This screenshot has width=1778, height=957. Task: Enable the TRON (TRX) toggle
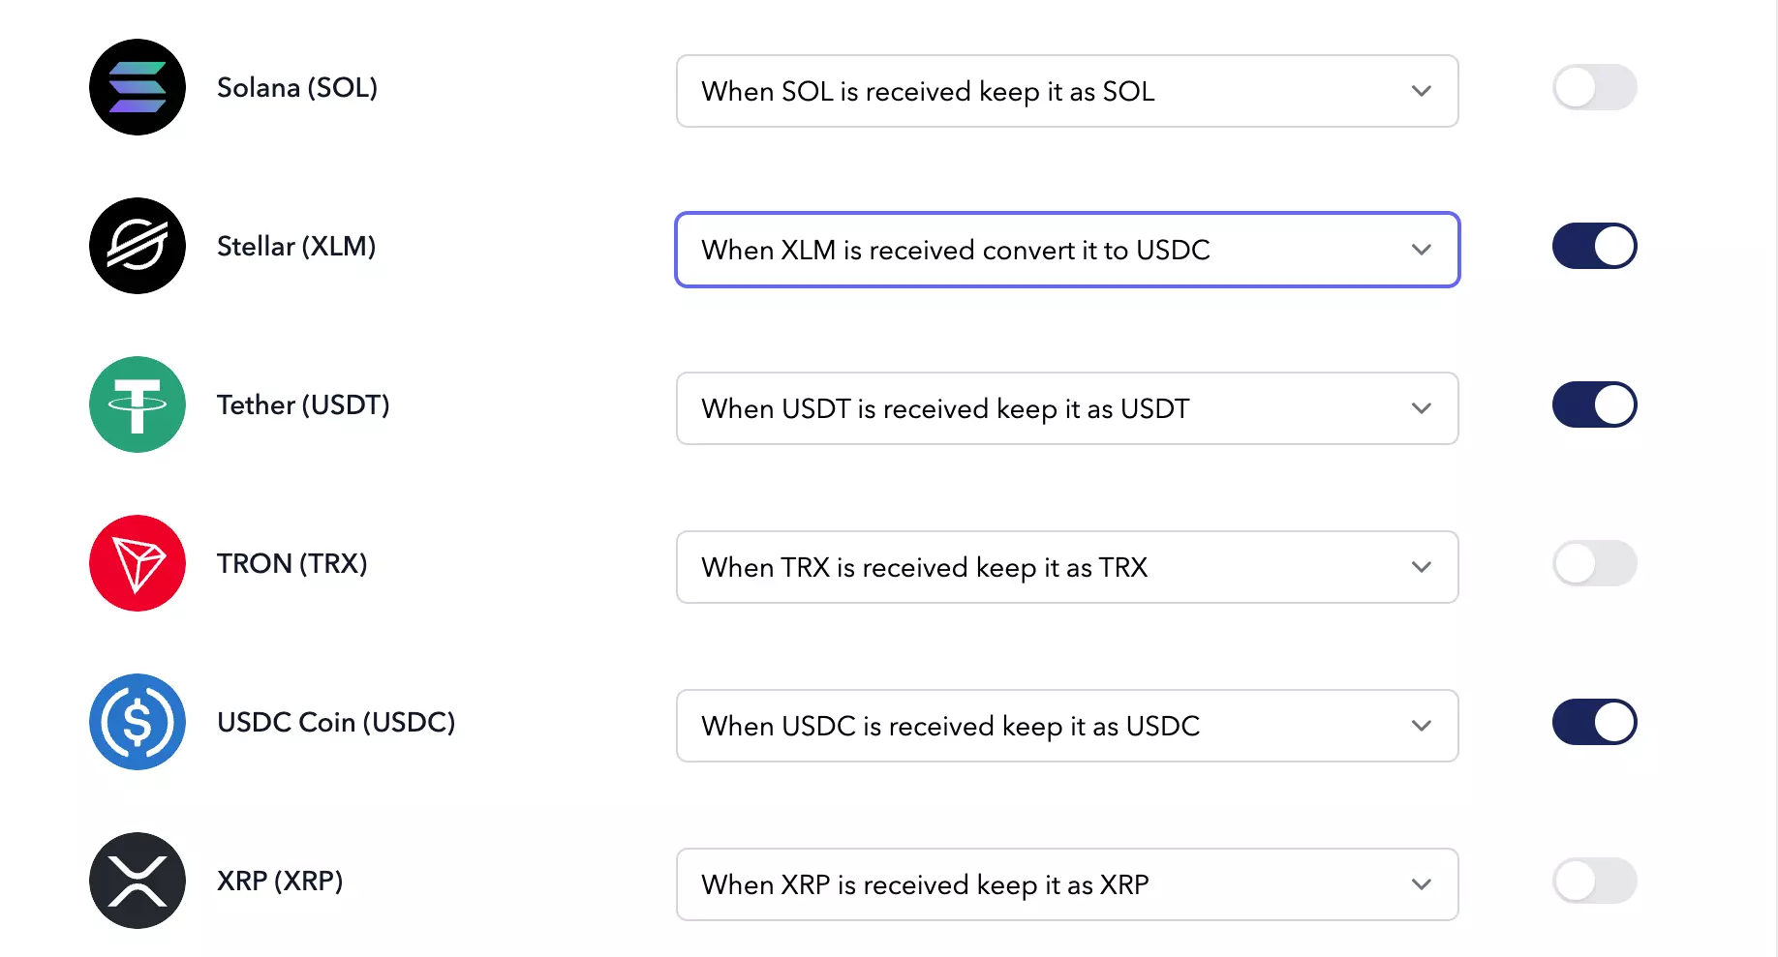click(1594, 563)
